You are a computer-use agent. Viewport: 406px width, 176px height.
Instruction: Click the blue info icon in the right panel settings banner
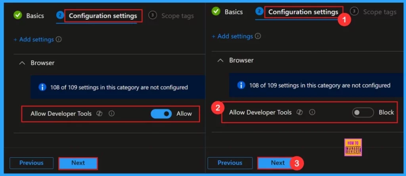[241, 85]
